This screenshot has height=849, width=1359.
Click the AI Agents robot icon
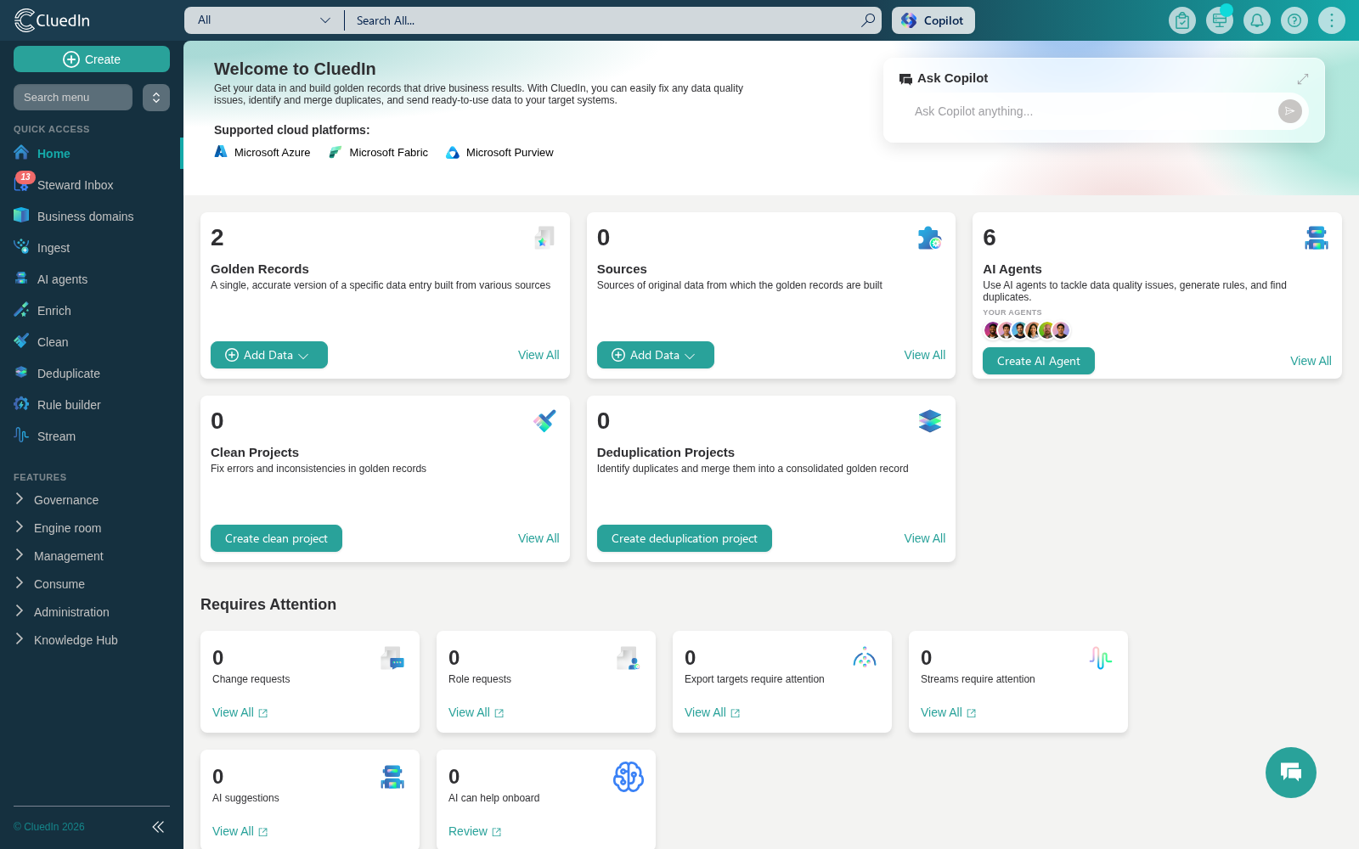click(1317, 238)
